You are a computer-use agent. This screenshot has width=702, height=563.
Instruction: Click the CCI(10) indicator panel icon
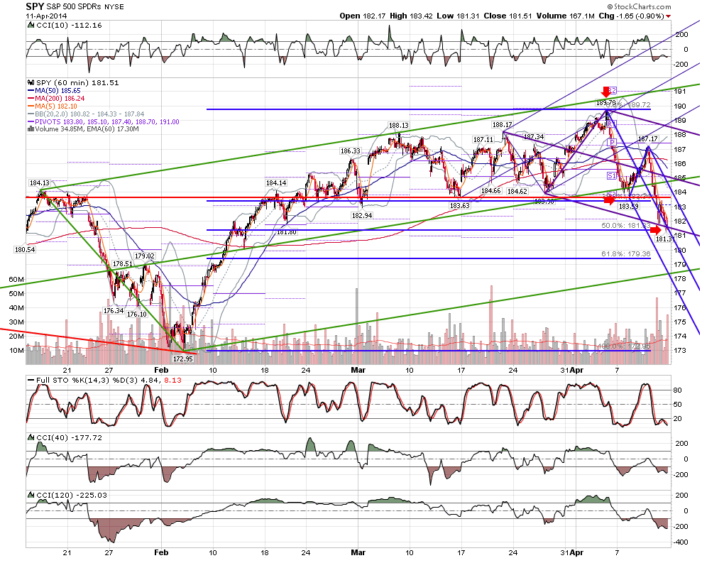click(31, 26)
